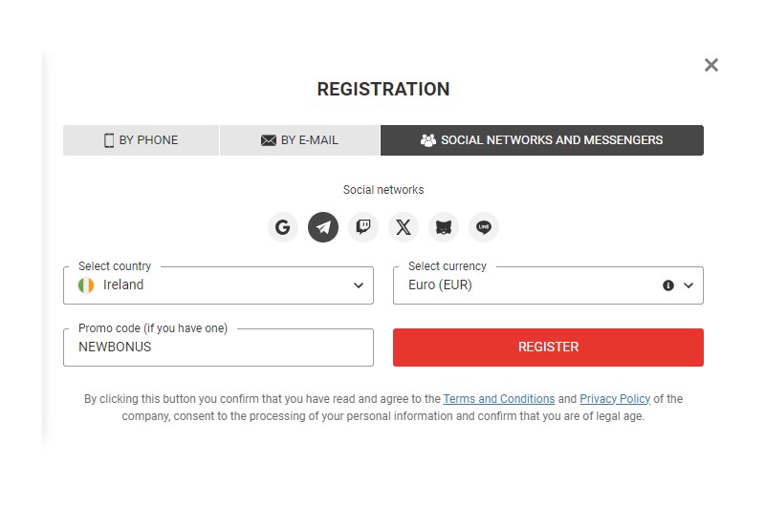Click the currency info icon
The image size is (765, 506).
point(668,285)
